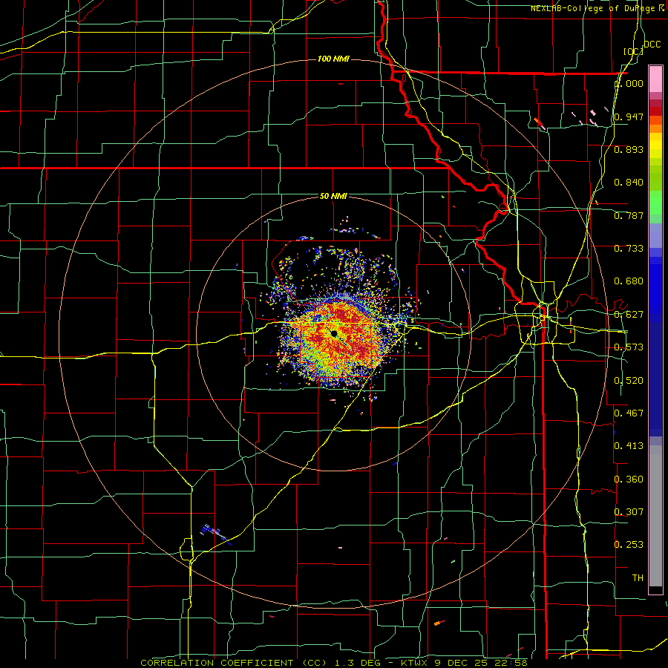Click the 50 NMI range ring label
This screenshot has height=668, width=668.
333,197
